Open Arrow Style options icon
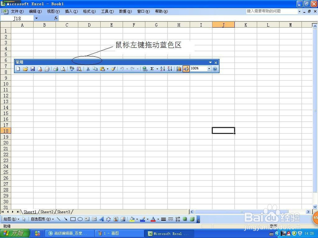318x238 pixels. tap(178, 219)
